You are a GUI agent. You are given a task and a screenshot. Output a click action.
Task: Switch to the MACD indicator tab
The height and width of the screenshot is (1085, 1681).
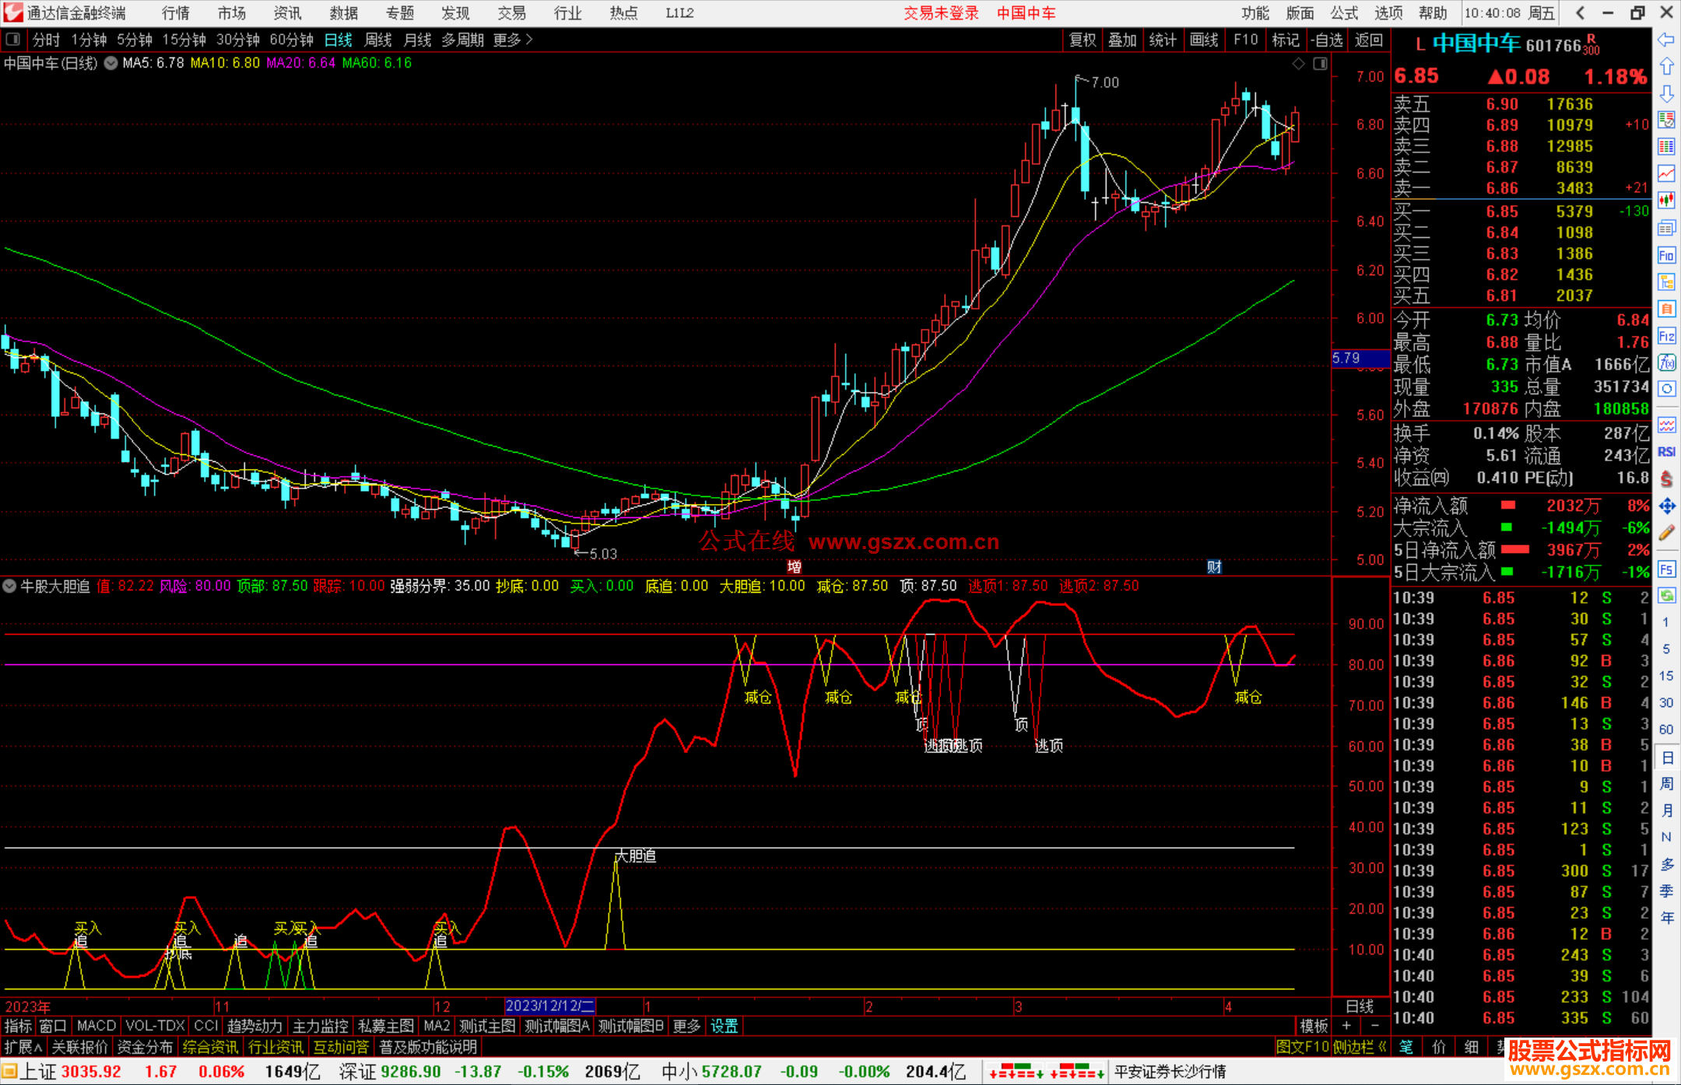tap(96, 1026)
